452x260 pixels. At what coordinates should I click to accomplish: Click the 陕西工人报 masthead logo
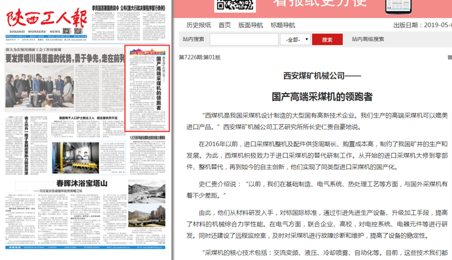click(47, 18)
